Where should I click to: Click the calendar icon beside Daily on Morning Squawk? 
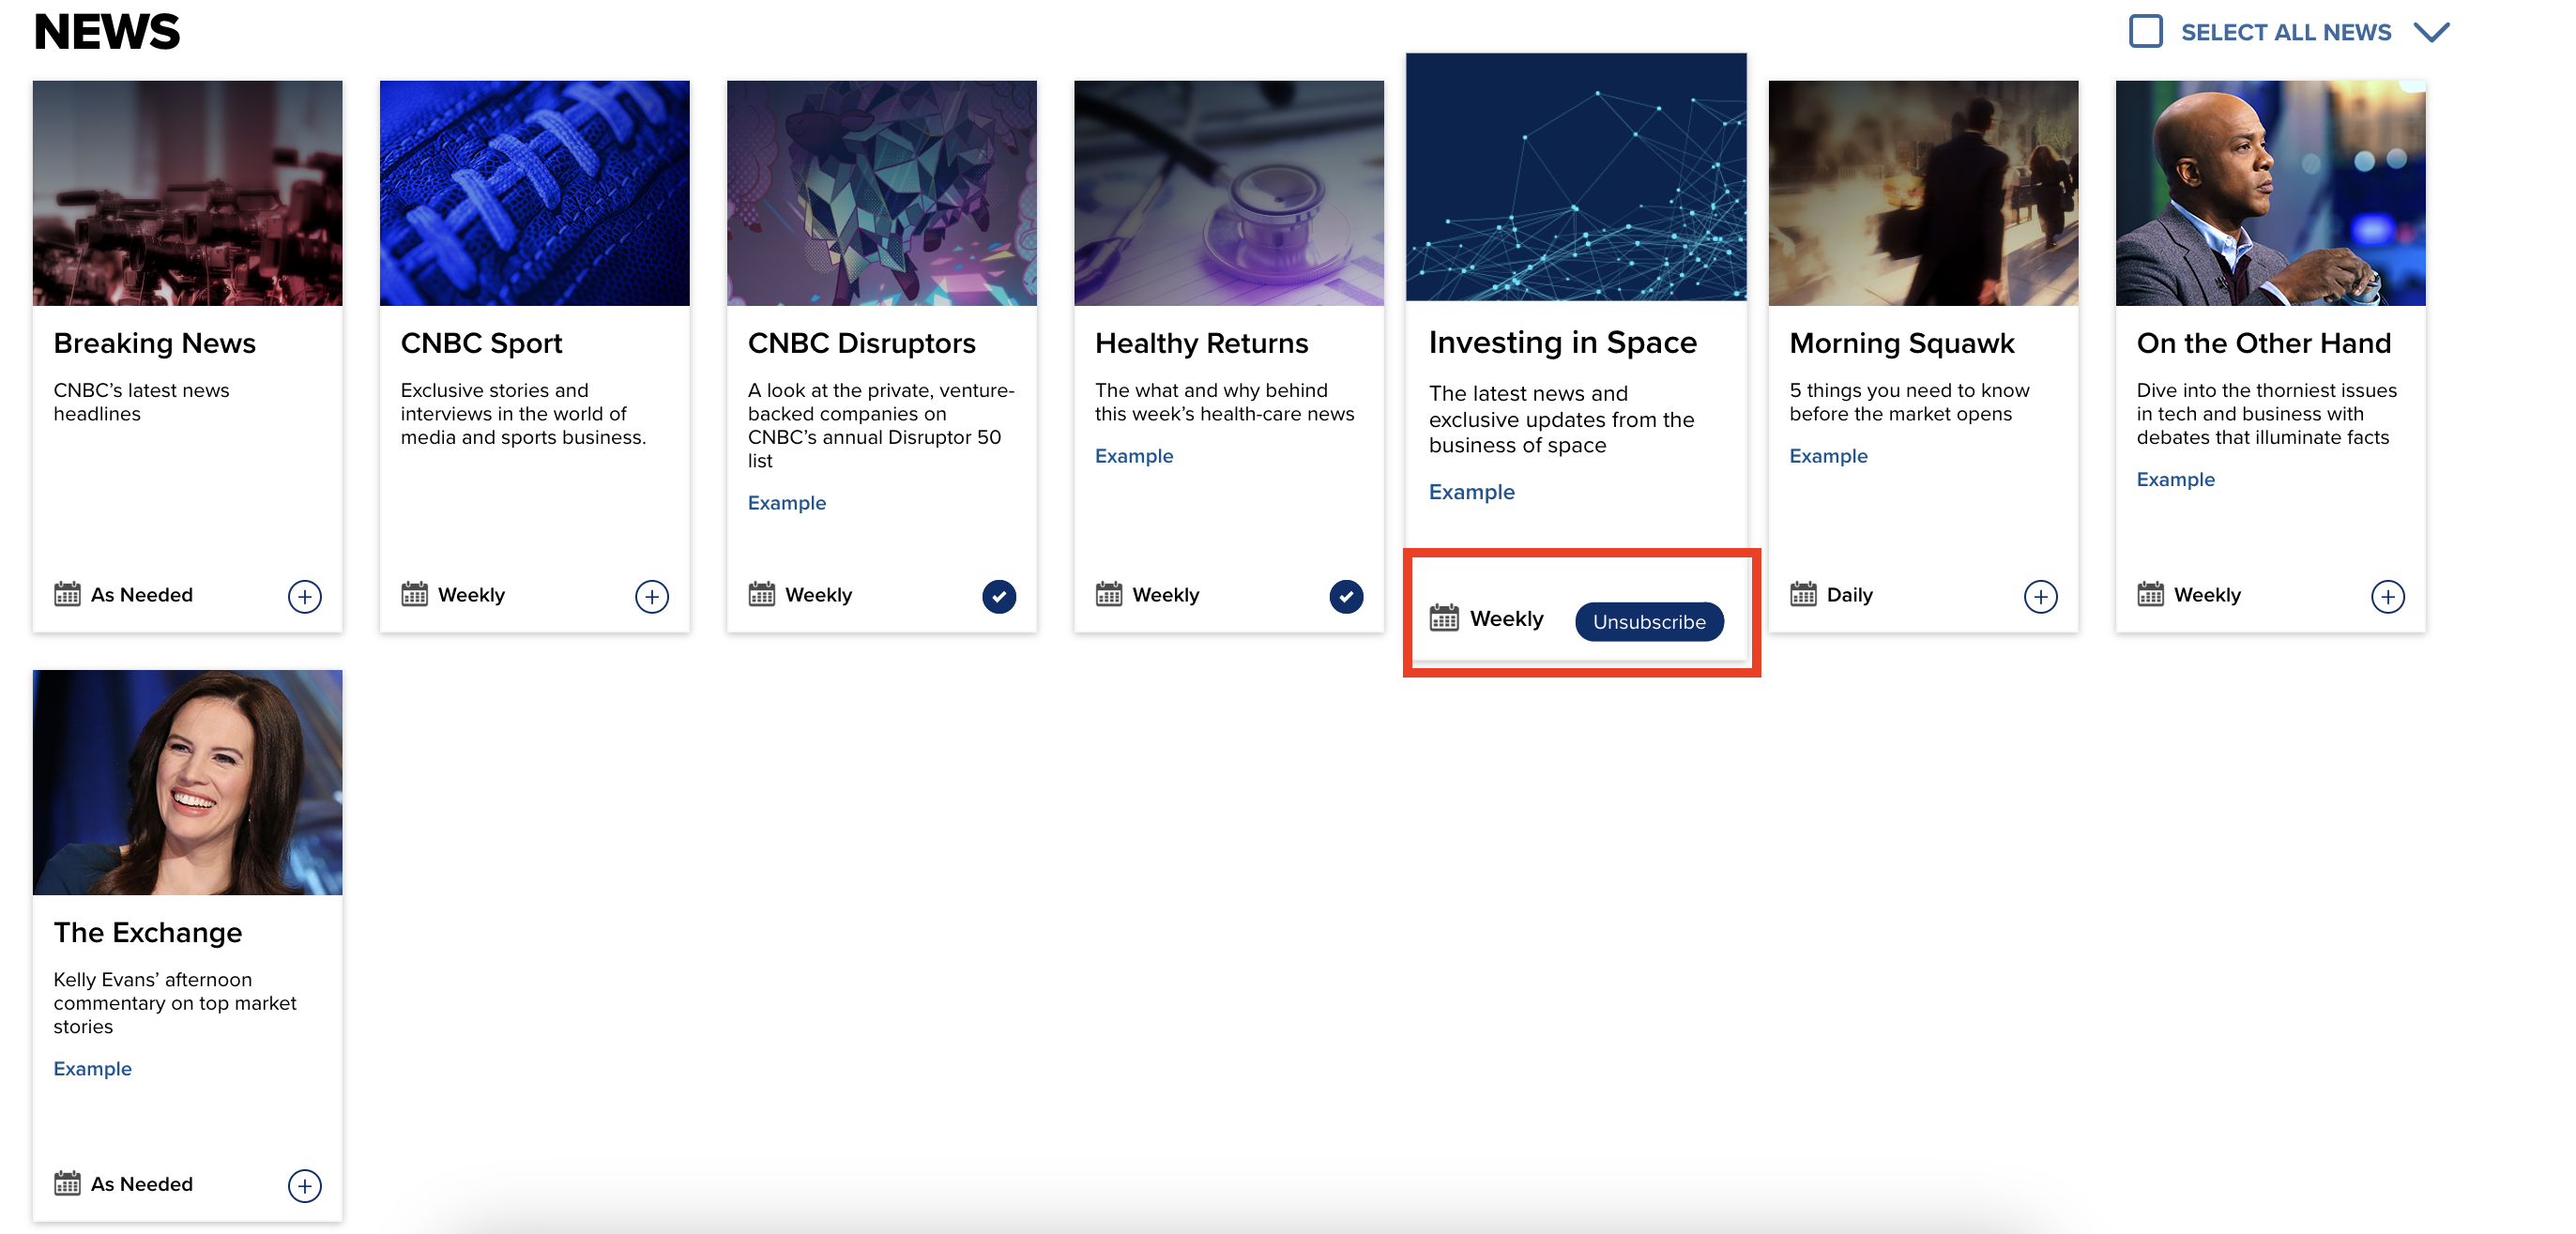coord(1802,594)
